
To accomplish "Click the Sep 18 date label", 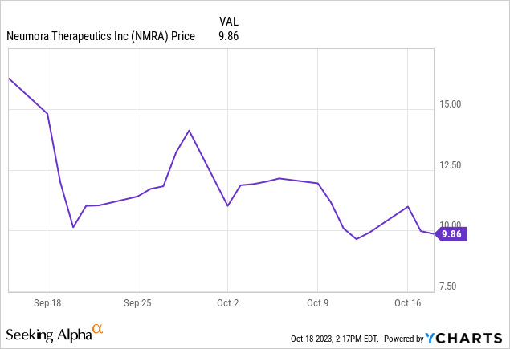I will coord(47,305).
